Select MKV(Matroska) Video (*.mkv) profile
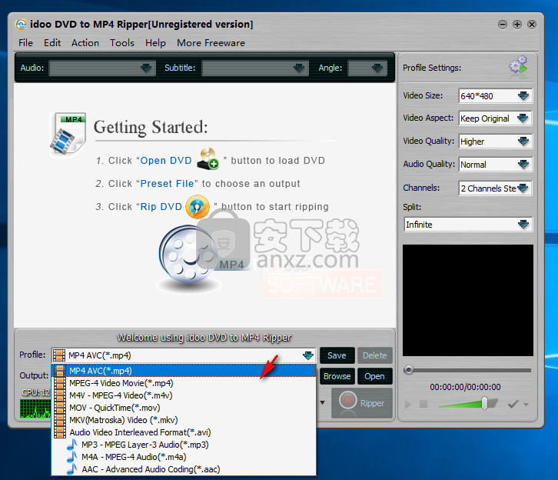The width and height of the screenshot is (558, 480). coord(184,420)
